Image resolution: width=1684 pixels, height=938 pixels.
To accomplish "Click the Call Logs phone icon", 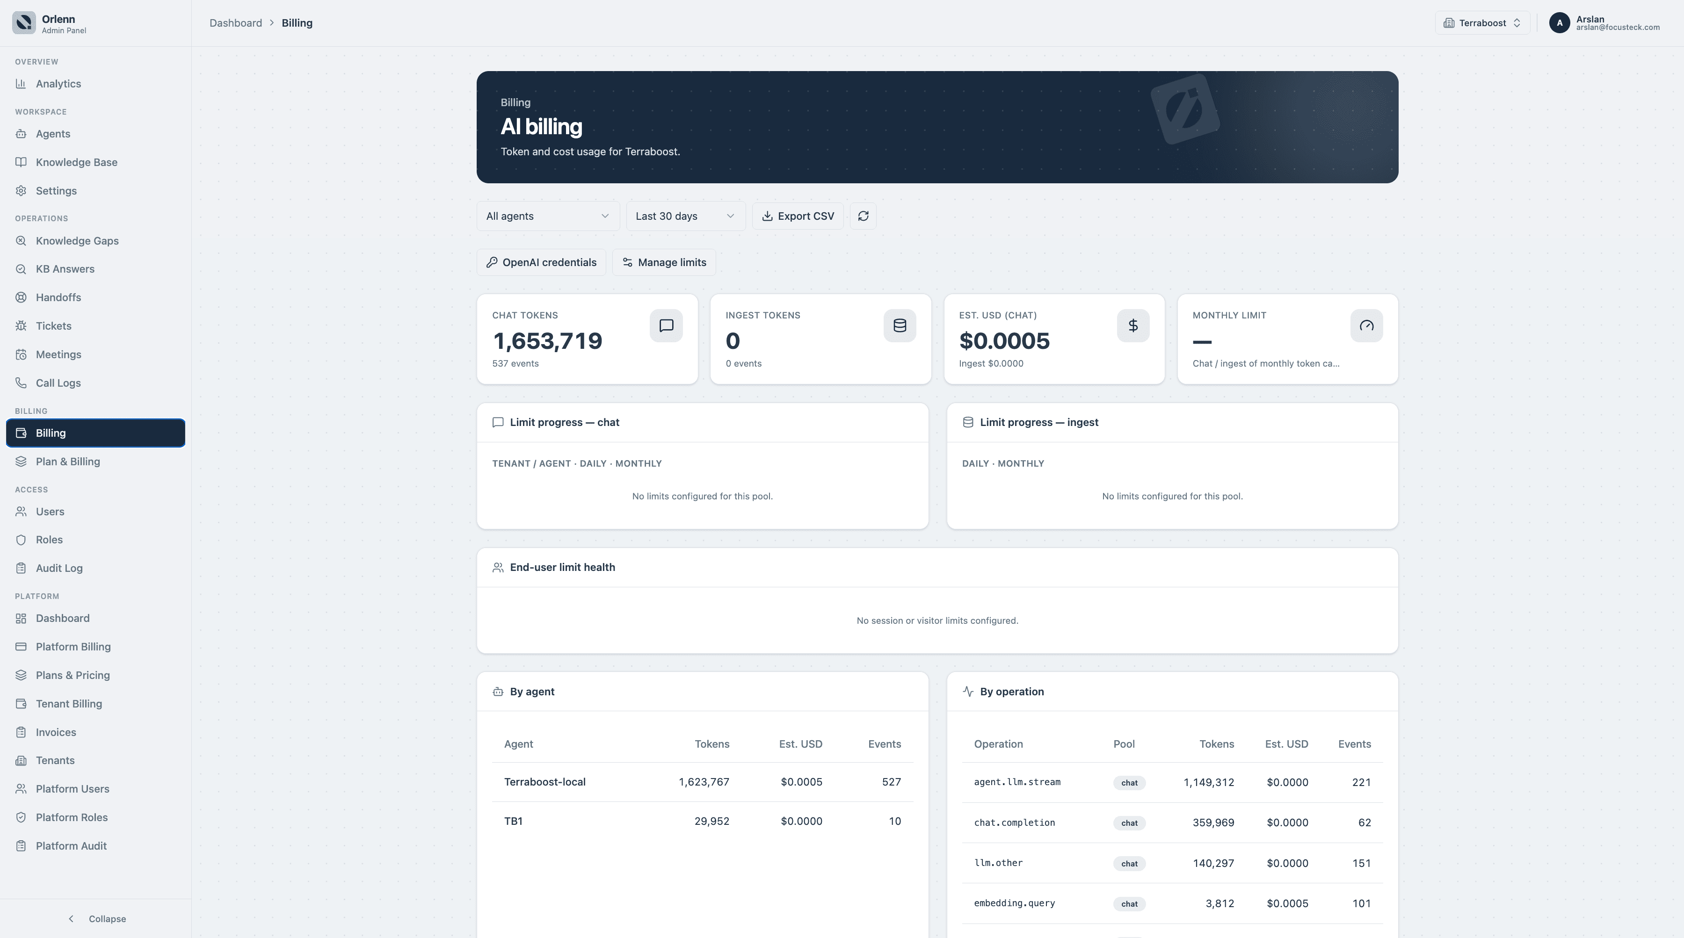I will point(21,383).
